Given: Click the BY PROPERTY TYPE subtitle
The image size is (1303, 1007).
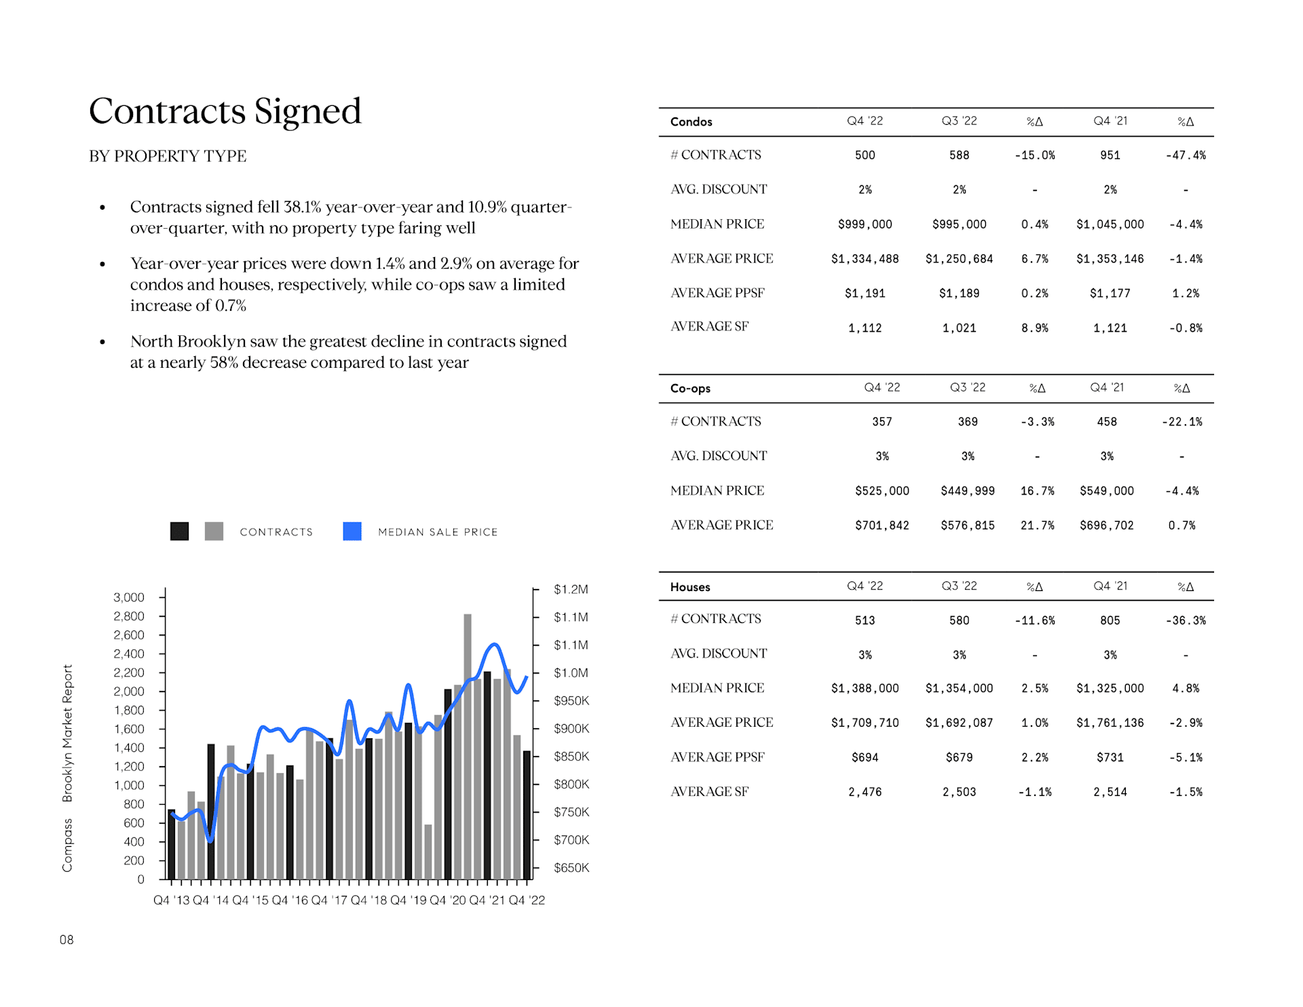Looking at the screenshot, I should (168, 156).
